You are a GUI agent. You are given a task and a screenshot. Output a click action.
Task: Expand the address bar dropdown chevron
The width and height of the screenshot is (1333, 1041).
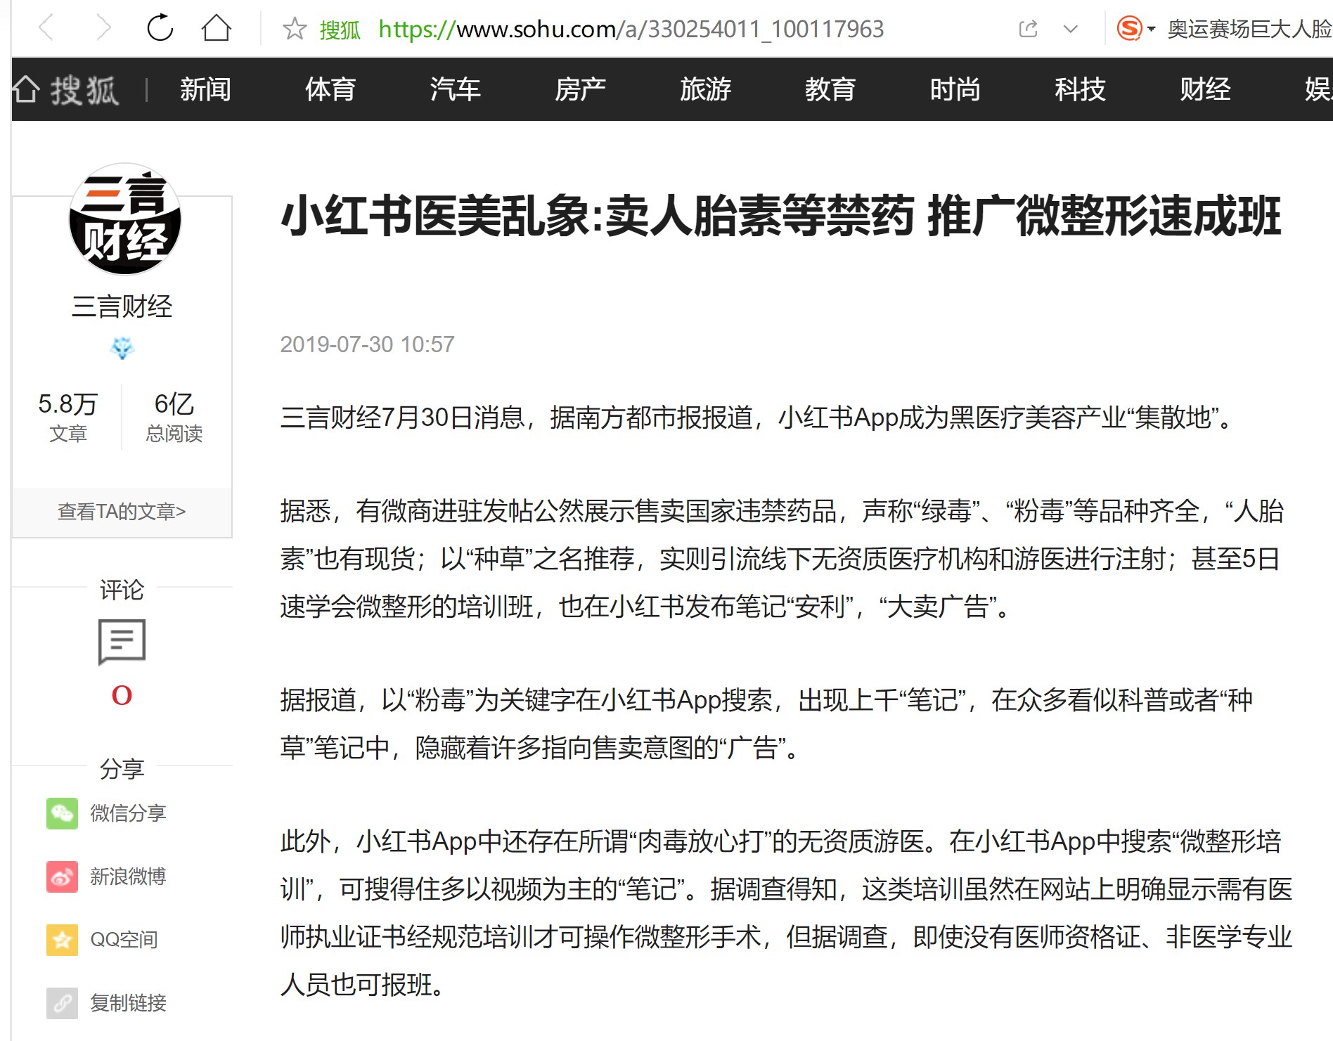pos(1070,29)
